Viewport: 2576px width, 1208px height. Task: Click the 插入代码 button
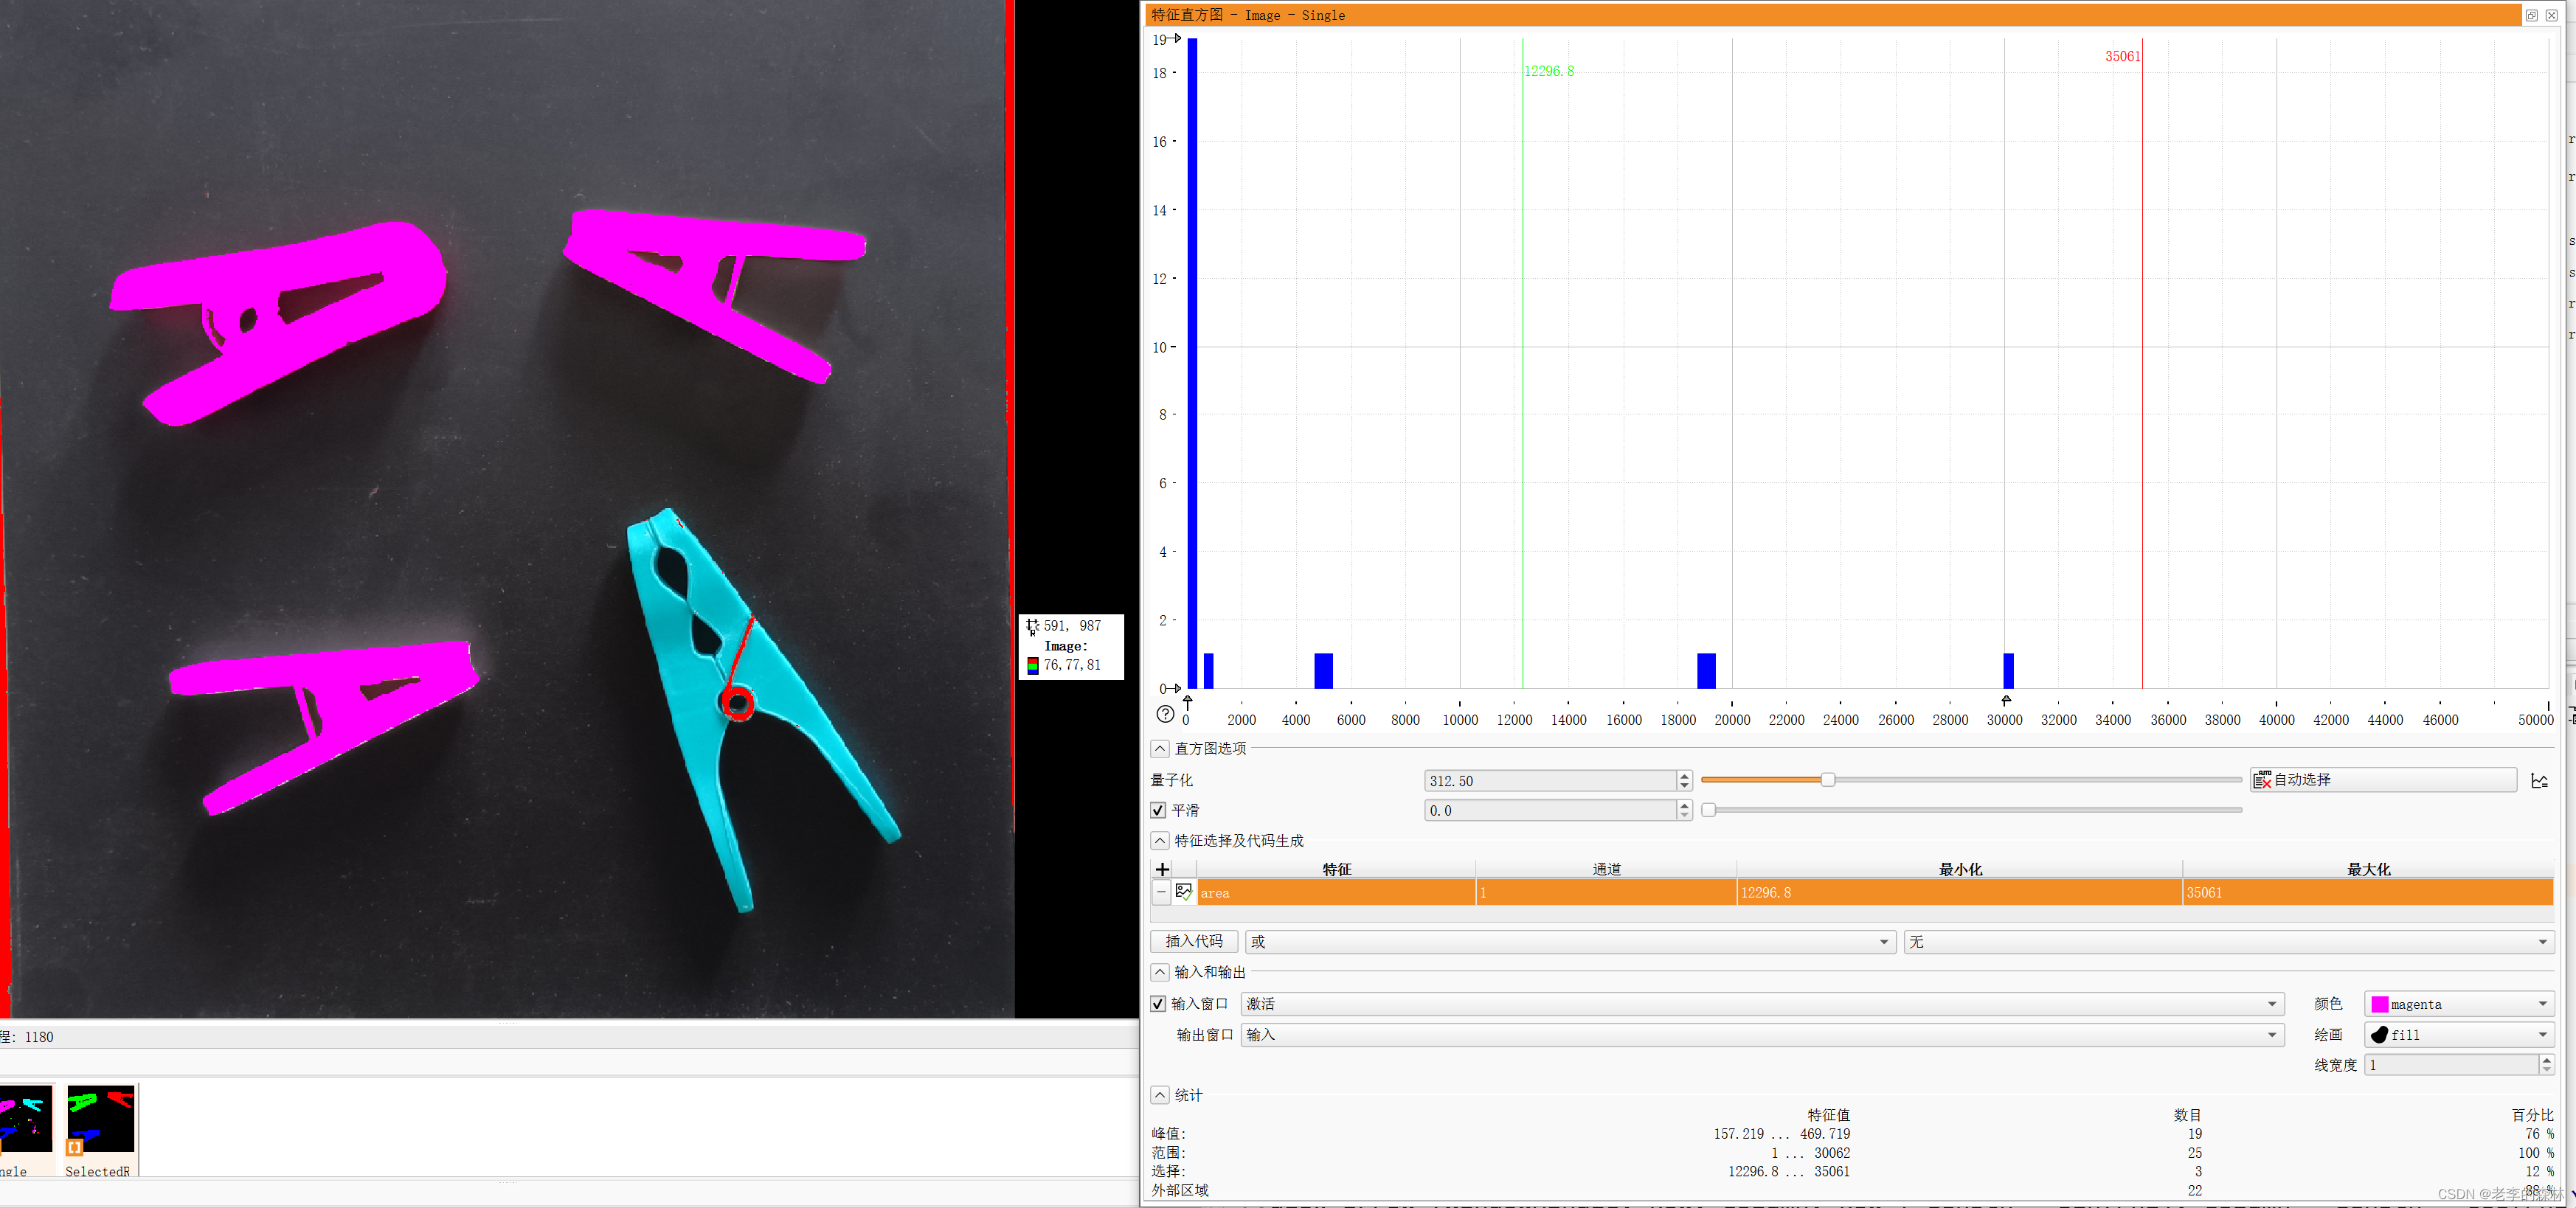(1194, 941)
